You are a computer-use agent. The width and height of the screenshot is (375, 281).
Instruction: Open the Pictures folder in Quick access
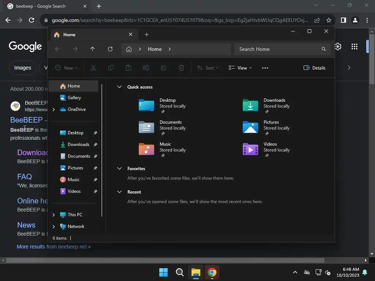tap(266, 127)
